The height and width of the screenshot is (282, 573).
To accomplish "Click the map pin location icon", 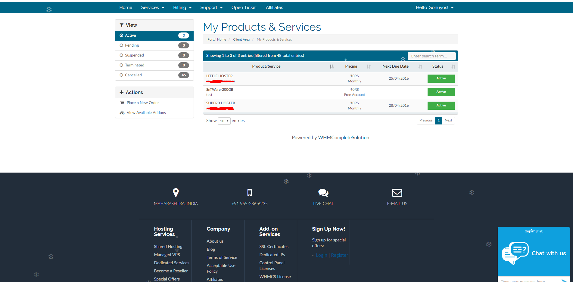I will click(x=176, y=192).
